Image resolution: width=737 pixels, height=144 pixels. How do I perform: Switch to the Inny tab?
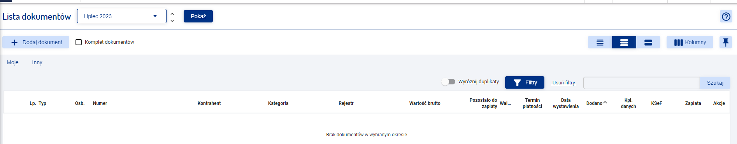click(x=37, y=62)
